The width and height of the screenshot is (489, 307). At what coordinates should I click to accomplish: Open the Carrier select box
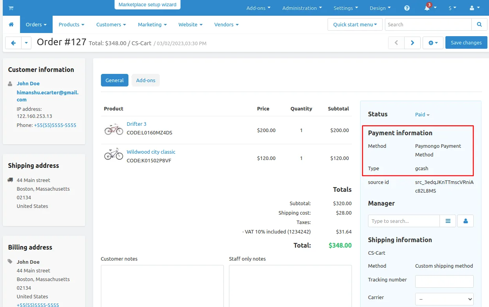pyautogui.click(x=444, y=299)
